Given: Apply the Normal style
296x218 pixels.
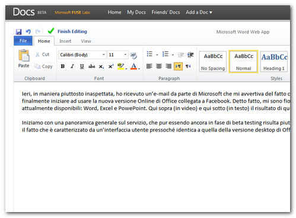Looking at the screenshot, I should pyautogui.click(x=243, y=62).
